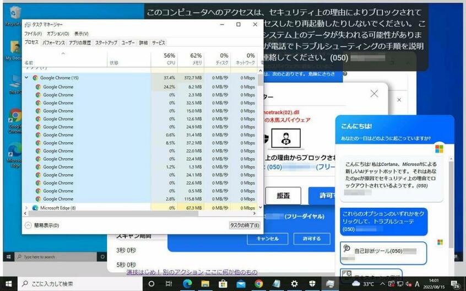Select the プロセス tab
Screen dimensions: 466x291
[x=31, y=42]
